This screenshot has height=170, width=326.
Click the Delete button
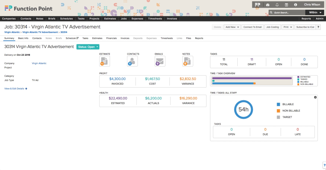pyautogui.click(x=217, y=27)
